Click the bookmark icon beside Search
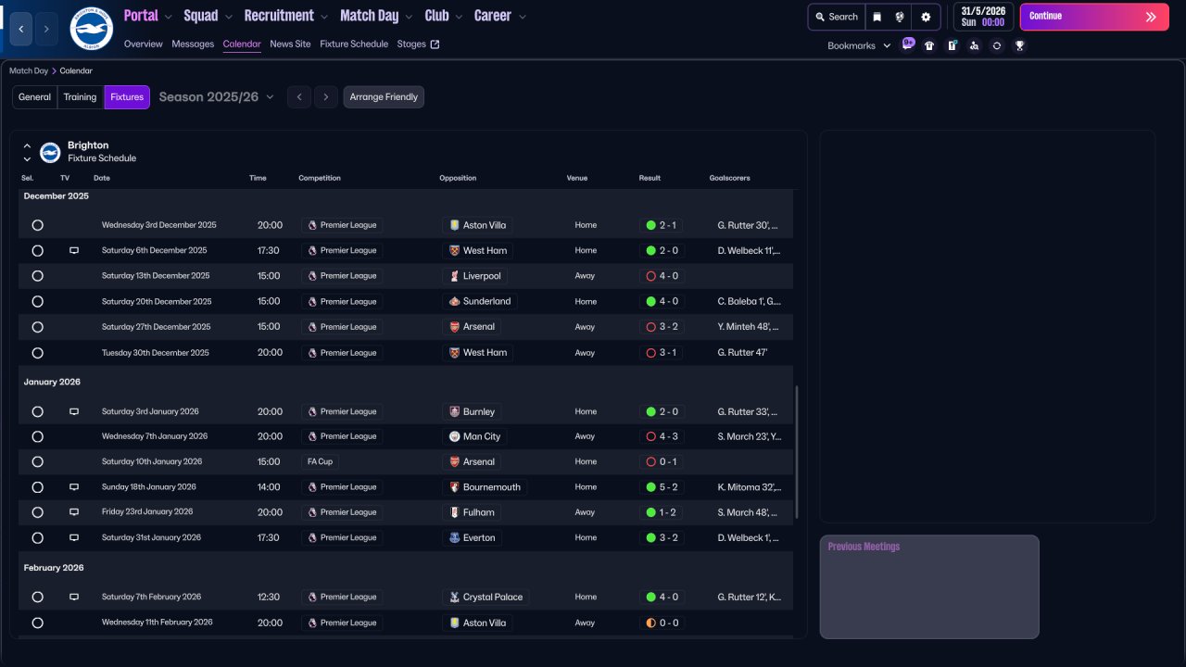Image resolution: width=1186 pixels, height=667 pixels. coord(877,17)
